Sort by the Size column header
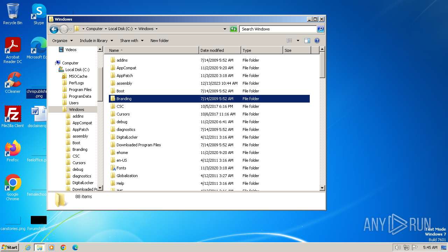Screen dimensions: 448x252 point(297,50)
